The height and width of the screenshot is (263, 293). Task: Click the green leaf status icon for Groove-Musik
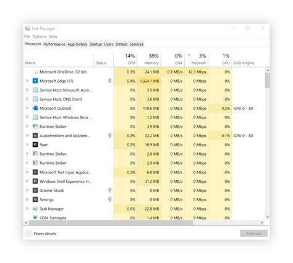click(110, 190)
